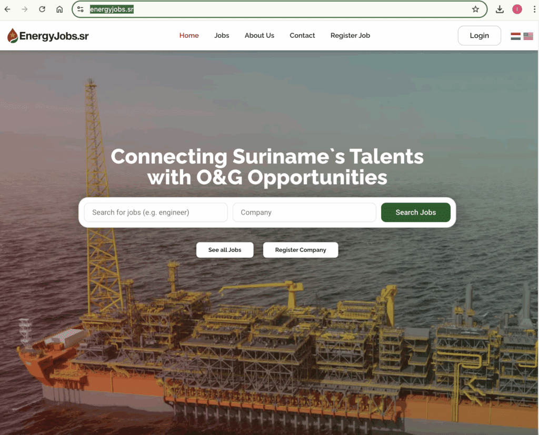The height and width of the screenshot is (435, 539).
Task: Click the browser back arrow
Action: (x=7, y=9)
